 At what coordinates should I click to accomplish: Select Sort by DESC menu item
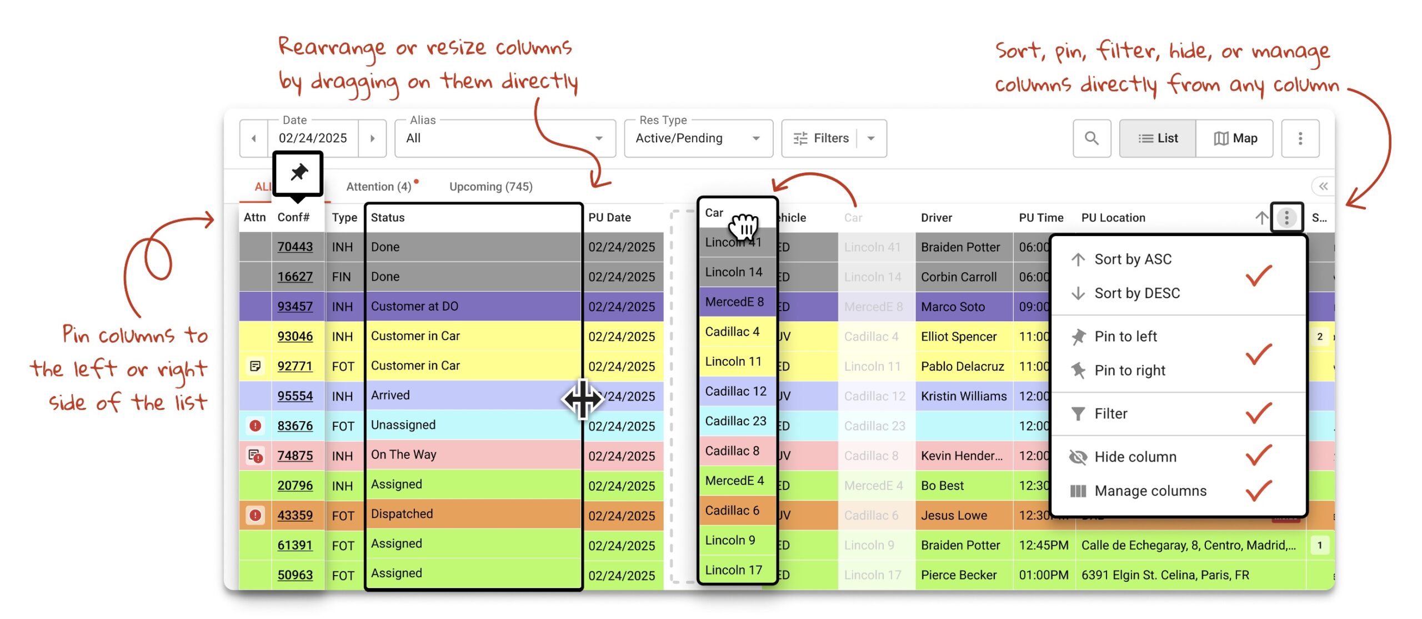coord(1136,293)
